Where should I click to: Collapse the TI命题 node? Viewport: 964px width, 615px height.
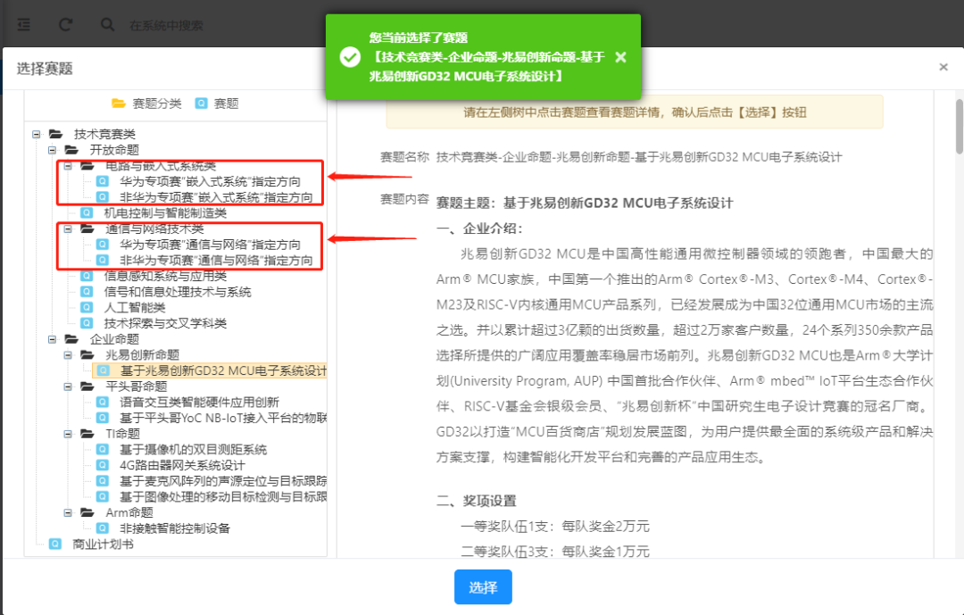click(68, 434)
